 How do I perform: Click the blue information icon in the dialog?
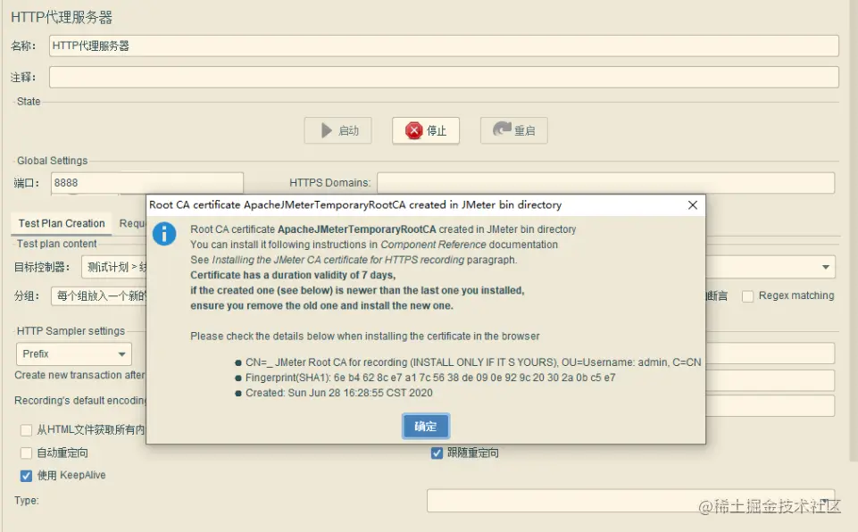(x=164, y=234)
